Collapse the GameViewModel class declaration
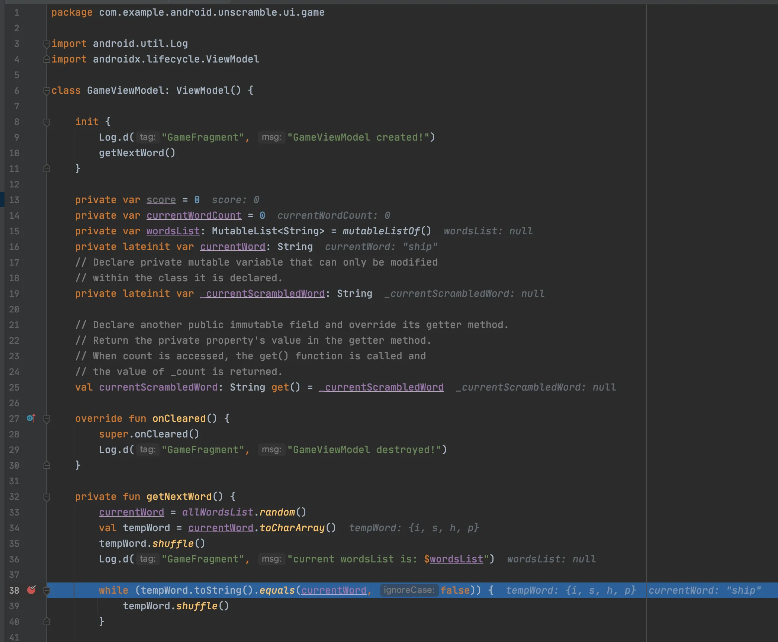This screenshot has height=642, width=778. [47, 91]
